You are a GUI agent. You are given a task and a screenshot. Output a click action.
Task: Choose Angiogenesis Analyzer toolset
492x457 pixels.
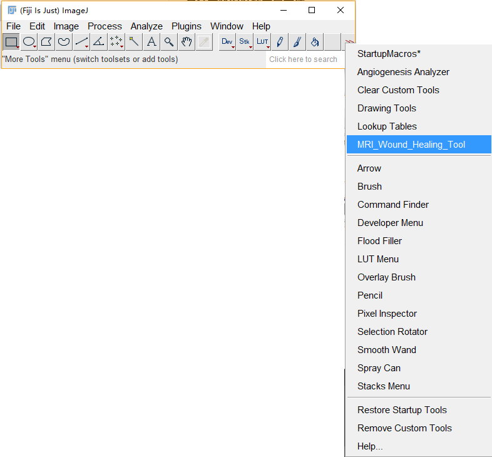pyautogui.click(x=419, y=72)
